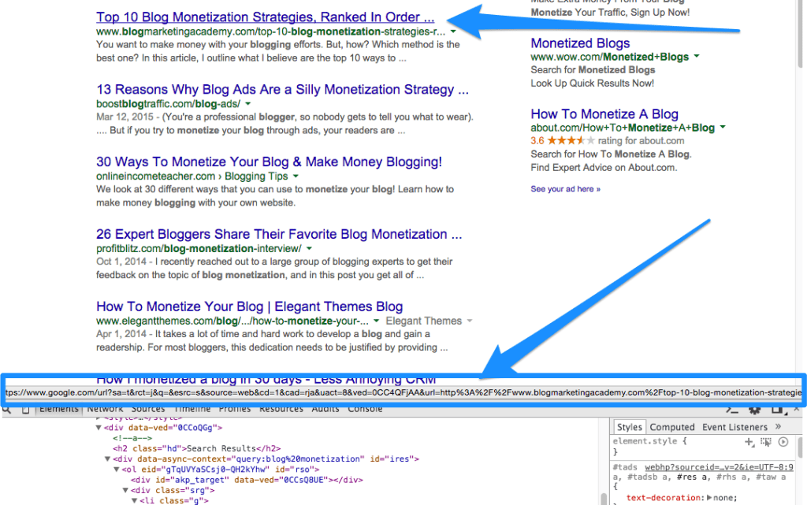The image size is (807, 505).
Task: Select the Event Listeners tab
Action: click(x=734, y=427)
